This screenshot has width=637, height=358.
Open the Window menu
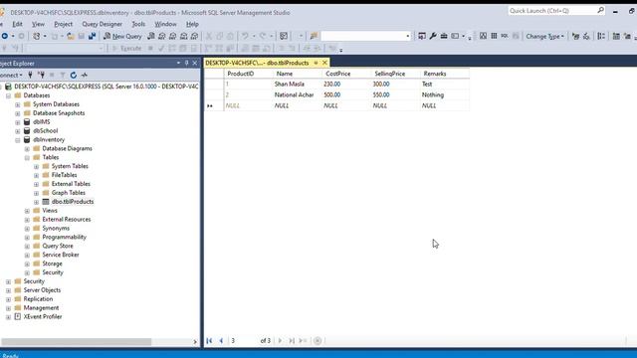[x=165, y=24]
